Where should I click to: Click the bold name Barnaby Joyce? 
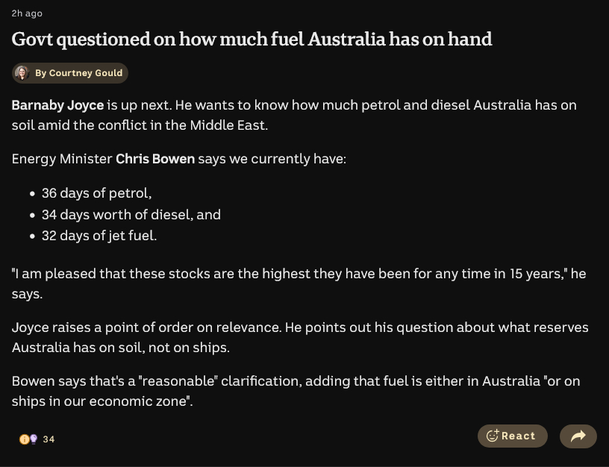point(57,105)
